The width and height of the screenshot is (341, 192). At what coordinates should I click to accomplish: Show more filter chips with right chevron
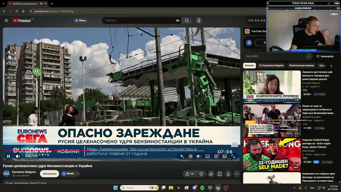331,66
